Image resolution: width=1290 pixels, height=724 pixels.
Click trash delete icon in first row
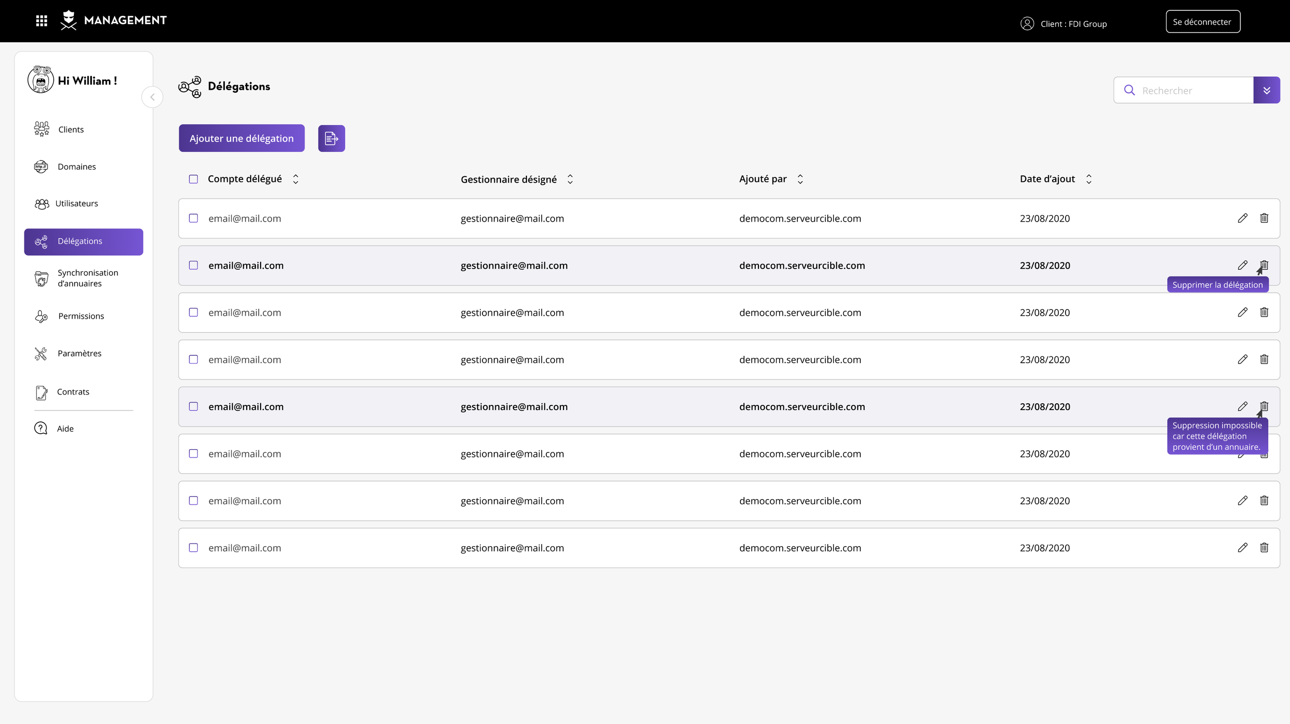coord(1264,218)
